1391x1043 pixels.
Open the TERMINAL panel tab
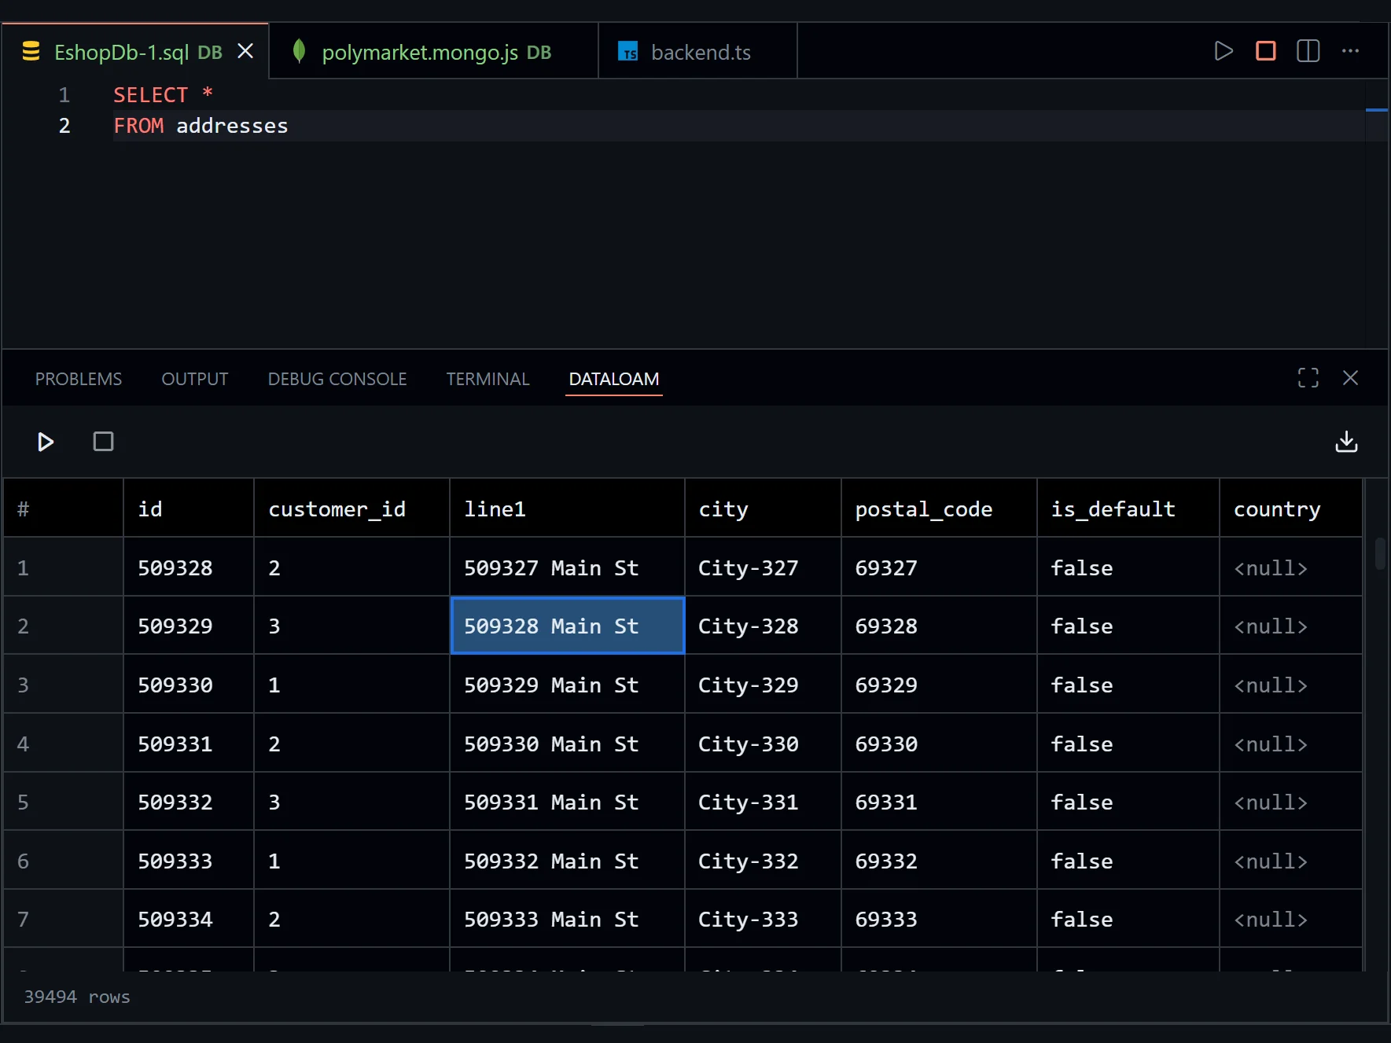point(488,379)
